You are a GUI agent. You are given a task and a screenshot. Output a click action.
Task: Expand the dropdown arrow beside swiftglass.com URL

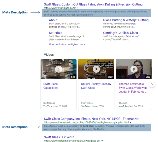click(x=78, y=8)
